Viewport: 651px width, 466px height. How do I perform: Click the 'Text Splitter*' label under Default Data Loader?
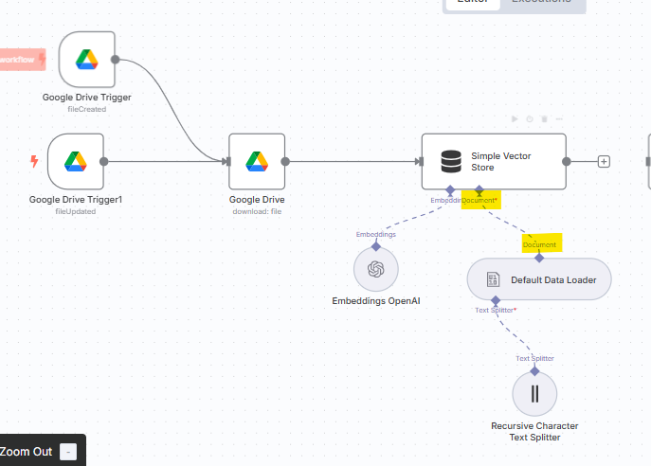tap(496, 310)
